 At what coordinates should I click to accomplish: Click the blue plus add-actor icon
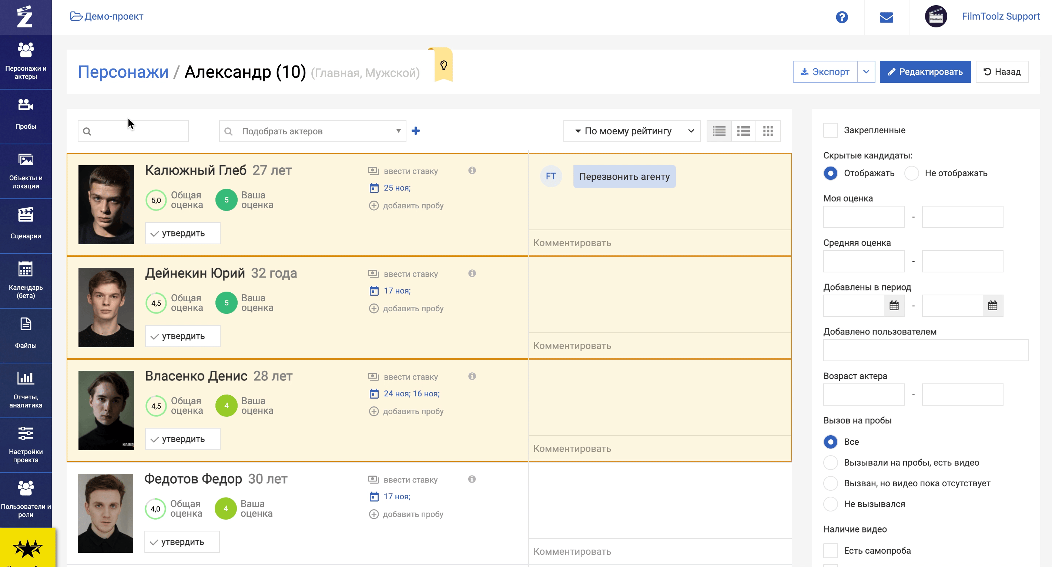coord(416,131)
